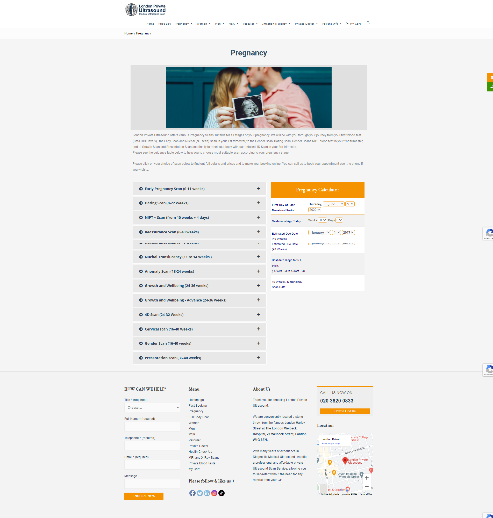The width and height of the screenshot is (493, 518).
Task: Expand NIPT + Scan accordion row
Action: click(x=199, y=218)
